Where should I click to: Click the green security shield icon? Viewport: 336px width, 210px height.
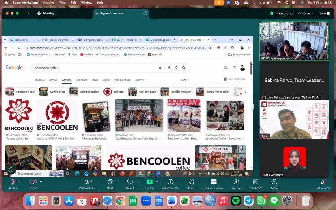(x=272, y=13)
